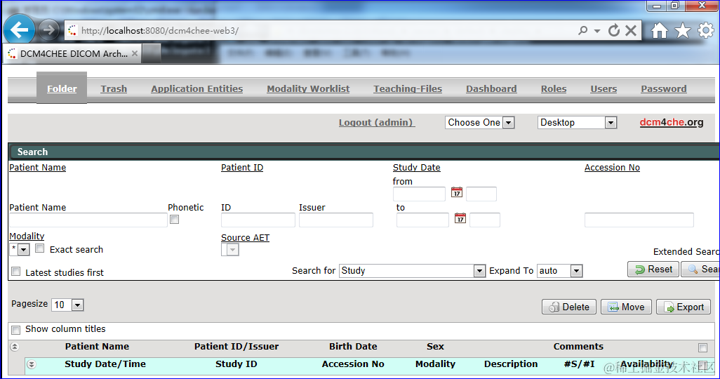Collapse all patients with header arrow icon
The image size is (720, 379).
(15, 347)
